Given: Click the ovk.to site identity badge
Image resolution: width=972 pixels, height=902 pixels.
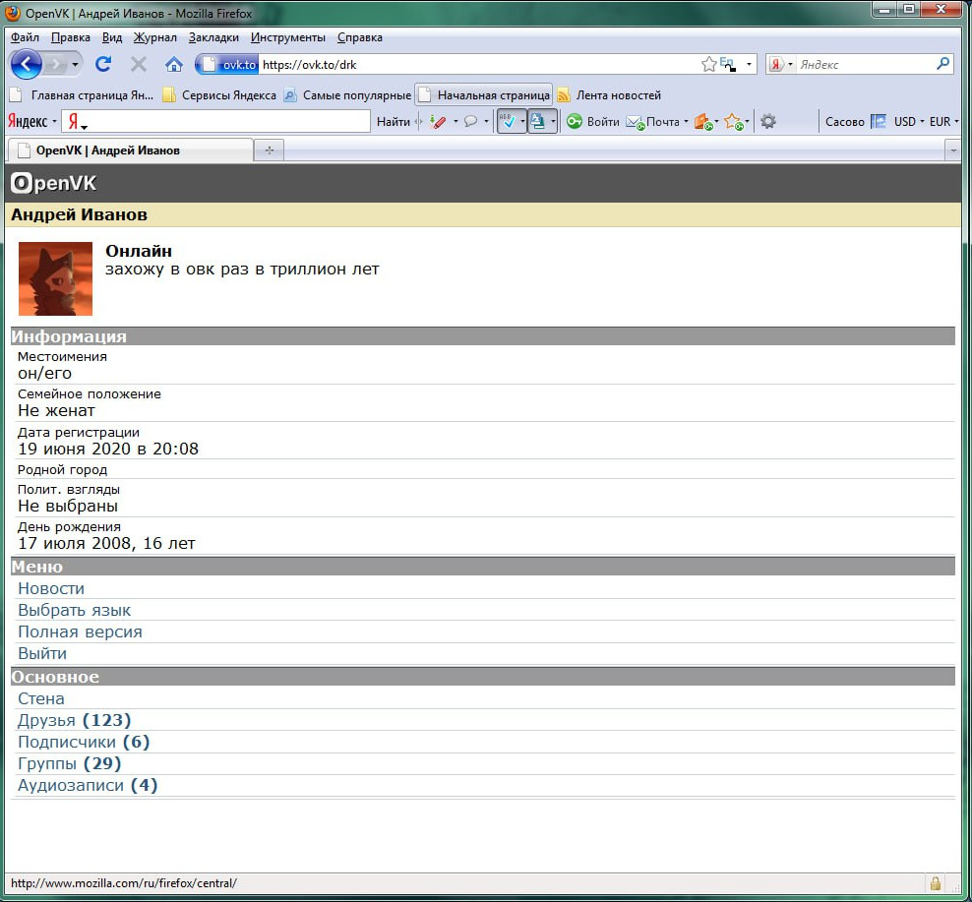Looking at the screenshot, I should (227, 65).
